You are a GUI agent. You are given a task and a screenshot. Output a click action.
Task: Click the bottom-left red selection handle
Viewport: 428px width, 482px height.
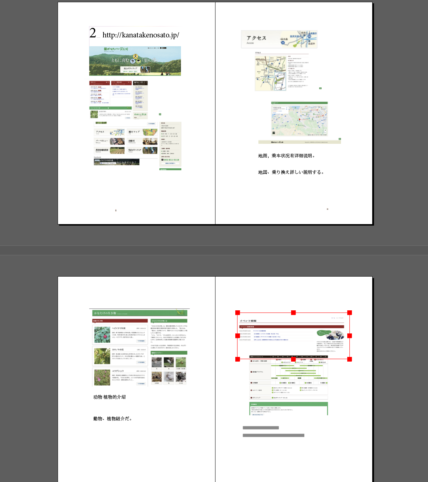coord(237,359)
